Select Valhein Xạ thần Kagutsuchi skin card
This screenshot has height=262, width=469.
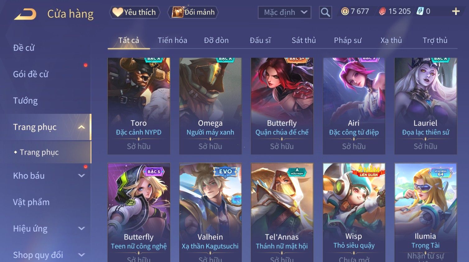pos(210,212)
